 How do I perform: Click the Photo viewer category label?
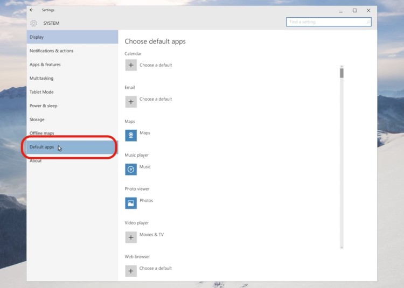tap(137, 189)
